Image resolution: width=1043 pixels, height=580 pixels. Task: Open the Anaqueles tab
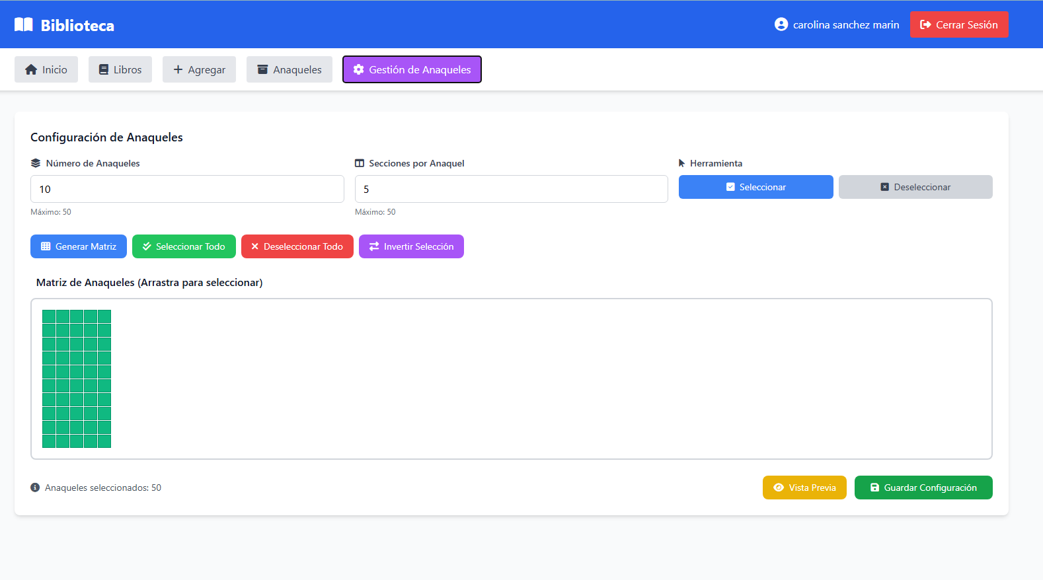tap(290, 70)
